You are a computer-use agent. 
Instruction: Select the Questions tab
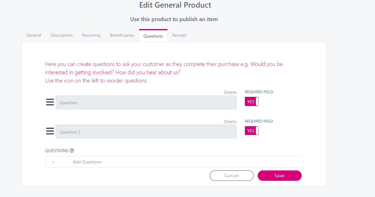click(153, 36)
